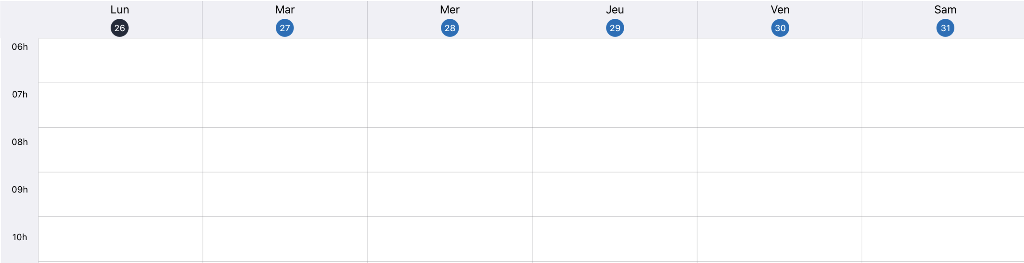This screenshot has width=1024, height=263.
Task: Click the Ven column header label
Action: point(780,10)
